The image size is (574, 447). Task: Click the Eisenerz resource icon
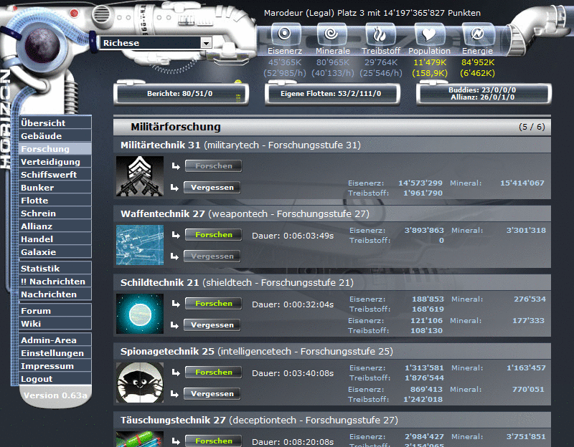coord(285,32)
